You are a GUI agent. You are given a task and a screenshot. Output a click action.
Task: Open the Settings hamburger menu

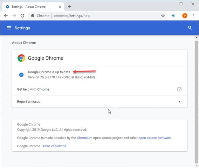[x=9, y=28]
